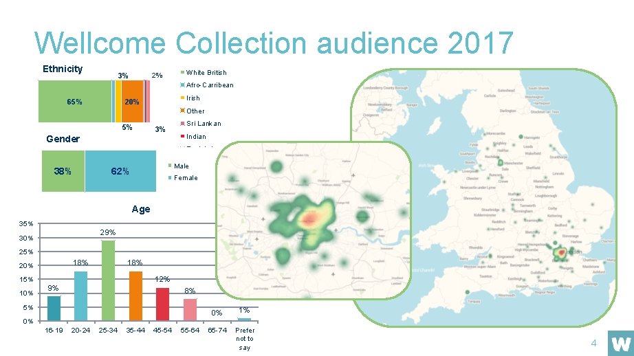Click the Wellcome 'W' logo
634x356 pixels.
[x=621, y=344]
